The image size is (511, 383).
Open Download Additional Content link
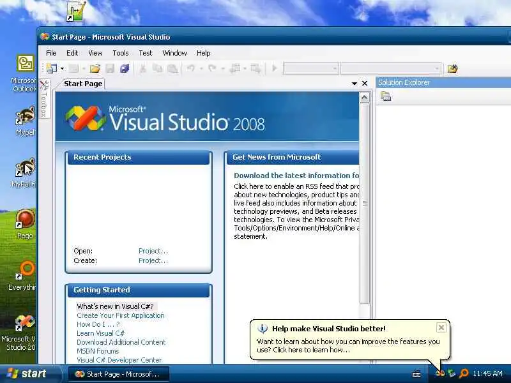121,342
